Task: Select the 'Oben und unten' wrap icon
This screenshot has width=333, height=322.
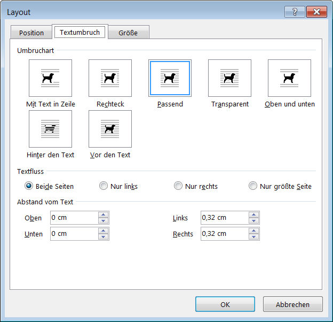Action: 289,78
